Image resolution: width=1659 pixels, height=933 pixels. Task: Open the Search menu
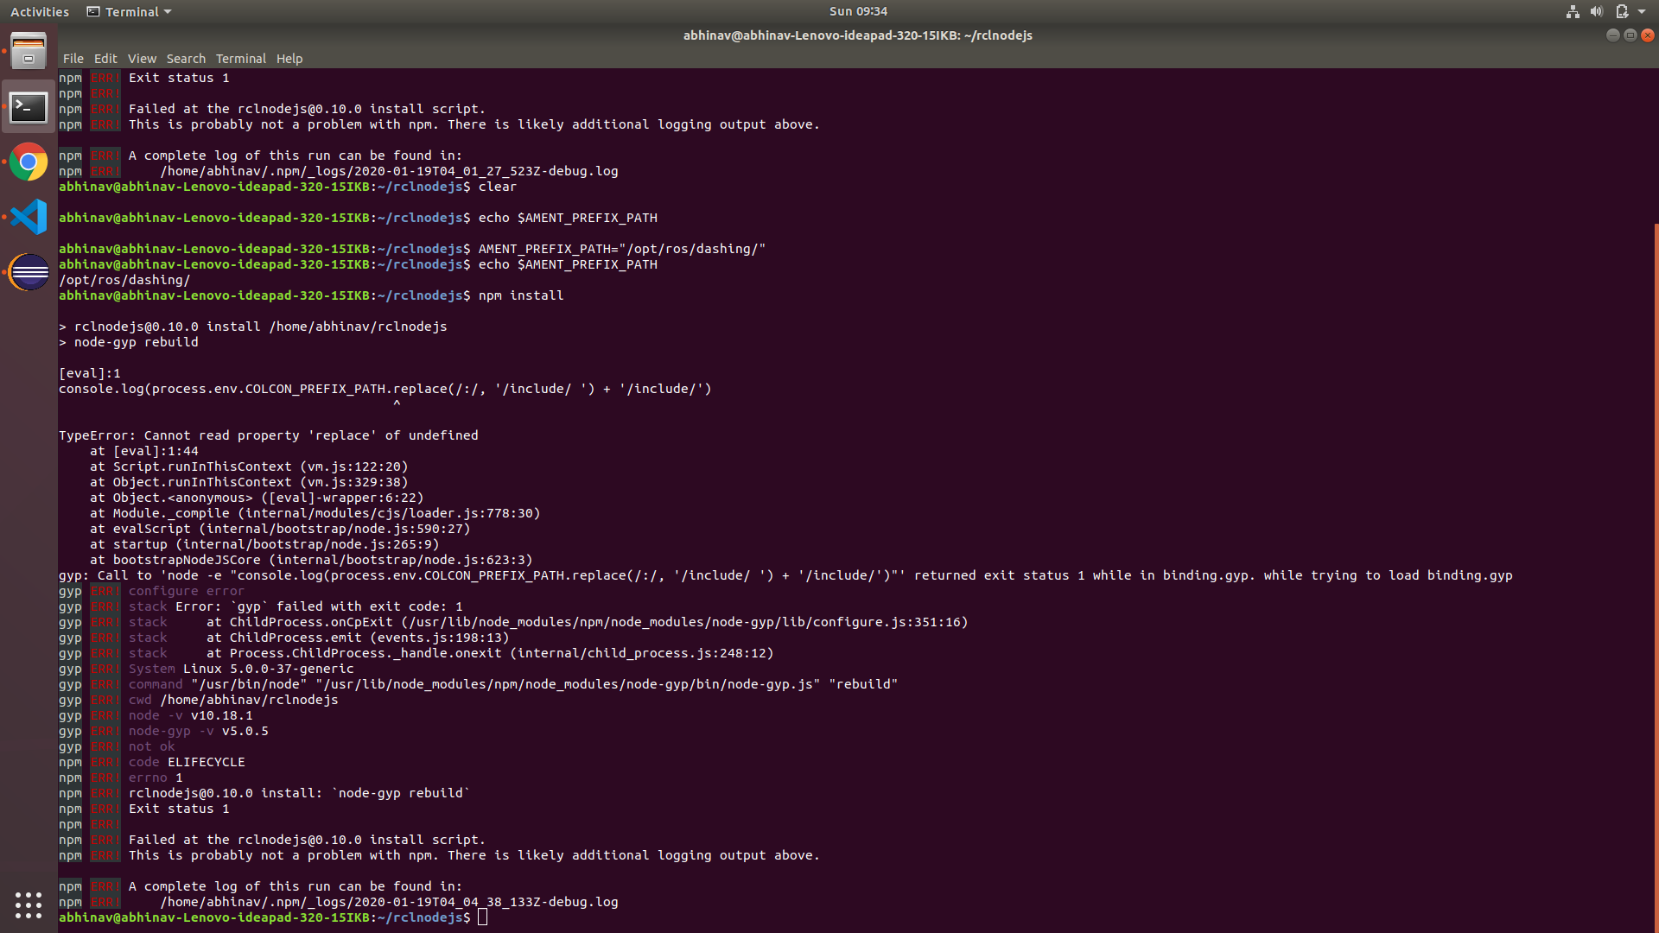[x=186, y=59]
